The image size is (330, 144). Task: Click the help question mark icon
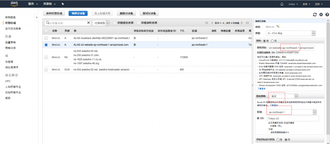tap(327, 14)
